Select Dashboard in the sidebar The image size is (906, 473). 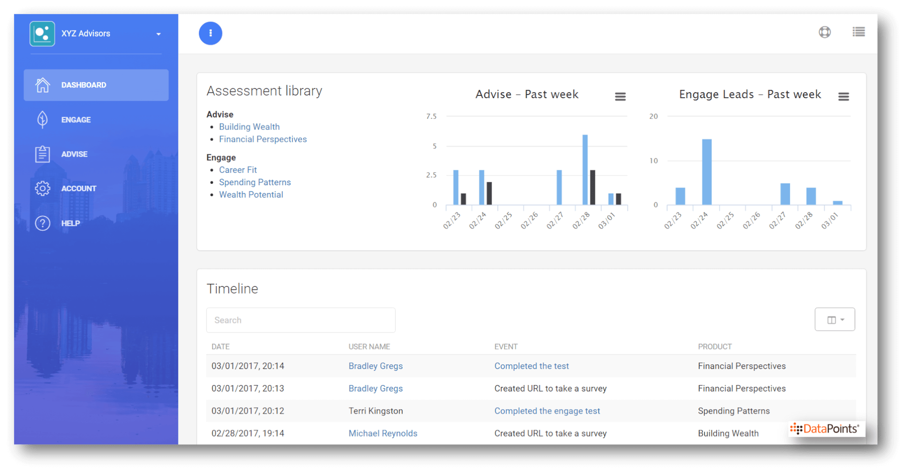96,85
